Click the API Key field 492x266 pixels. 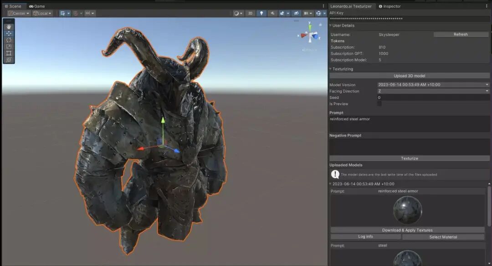(409, 19)
